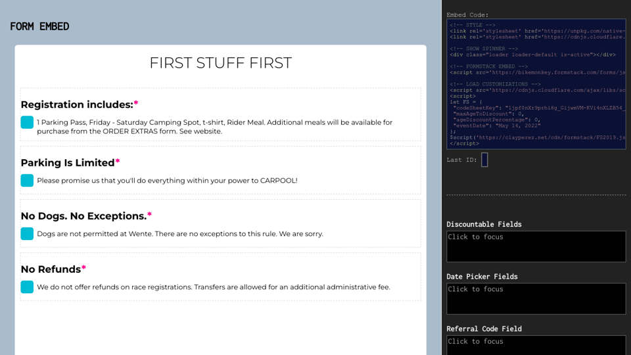The width and height of the screenshot is (631, 355).
Task: Tick the no refunds acknowledgment checkbox
Action: coord(27,287)
